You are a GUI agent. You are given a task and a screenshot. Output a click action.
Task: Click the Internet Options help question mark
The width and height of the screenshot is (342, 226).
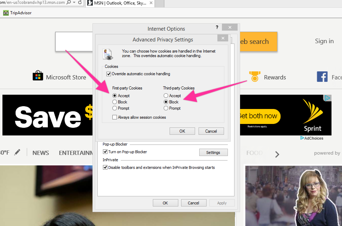coord(217,27)
